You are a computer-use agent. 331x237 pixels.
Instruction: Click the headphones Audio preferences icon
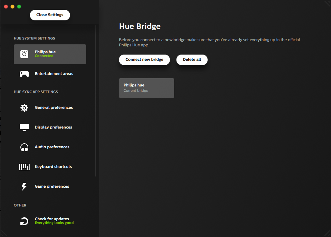click(24, 147)
